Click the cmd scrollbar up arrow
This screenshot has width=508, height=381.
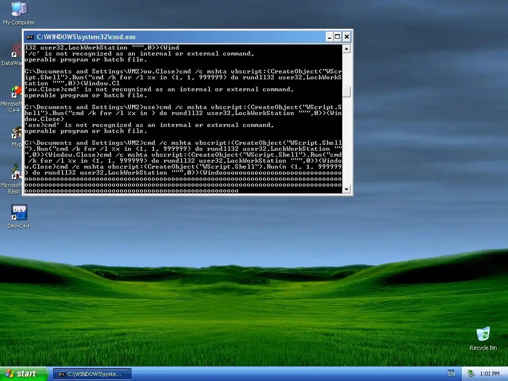tap(346, 49)
